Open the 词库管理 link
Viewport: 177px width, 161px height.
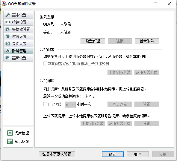(x=18, y=133)
